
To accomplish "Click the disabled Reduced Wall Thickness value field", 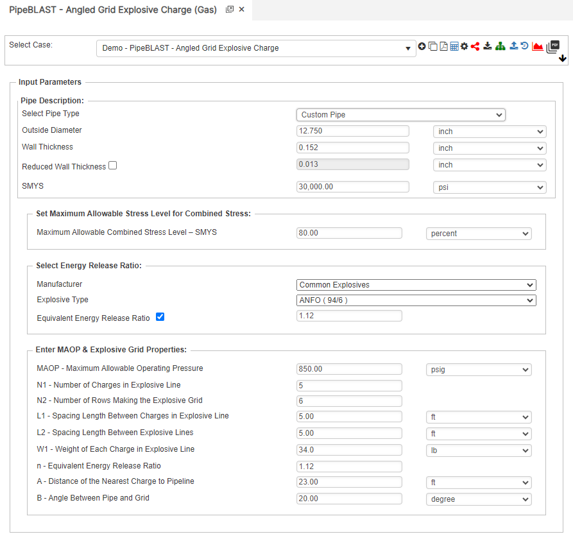I will click(x=353, y=164).
